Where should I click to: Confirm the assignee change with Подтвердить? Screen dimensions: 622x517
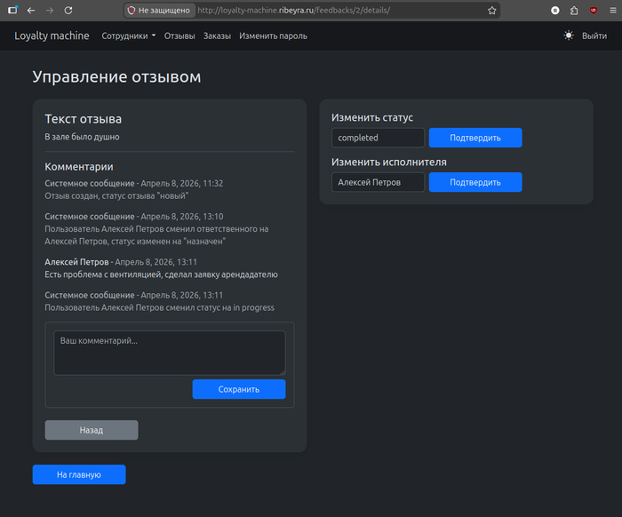pos(475,182)
